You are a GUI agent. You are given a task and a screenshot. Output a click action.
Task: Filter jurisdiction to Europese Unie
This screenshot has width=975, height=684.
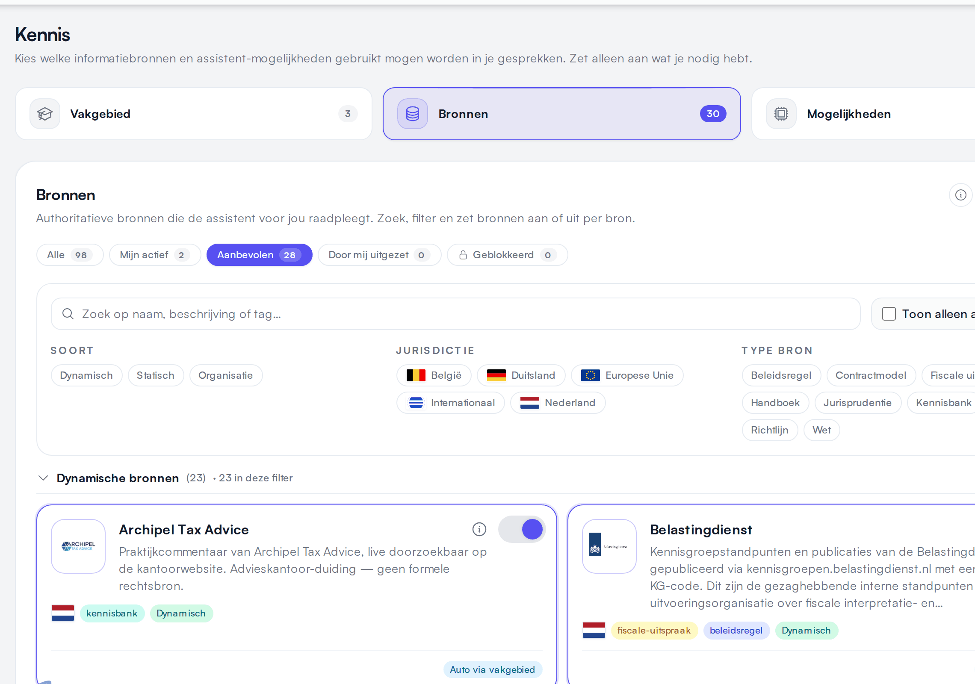click(x=627, y=375)
